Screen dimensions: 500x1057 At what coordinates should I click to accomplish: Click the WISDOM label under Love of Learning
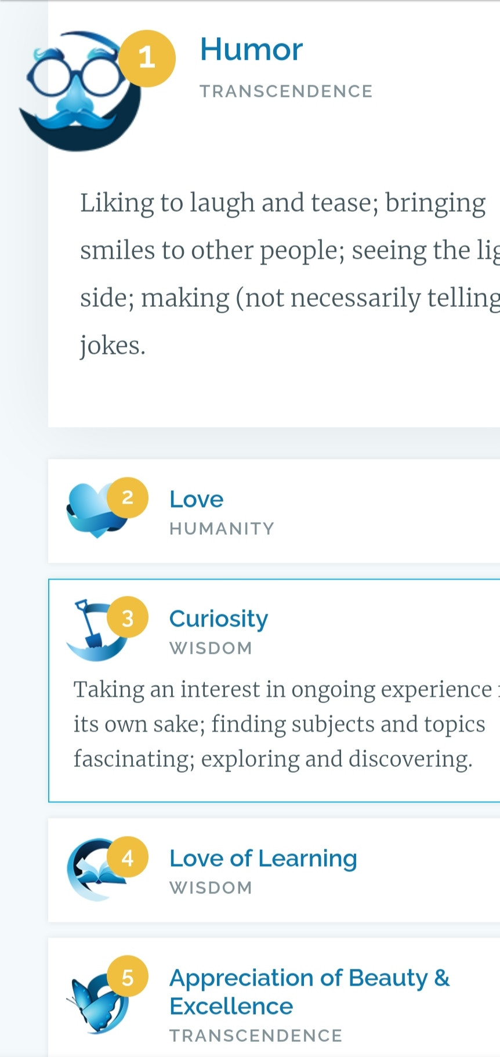211,888
